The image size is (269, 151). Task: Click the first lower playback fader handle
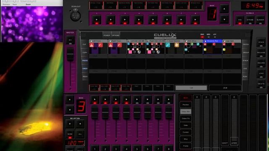(95, 113)
